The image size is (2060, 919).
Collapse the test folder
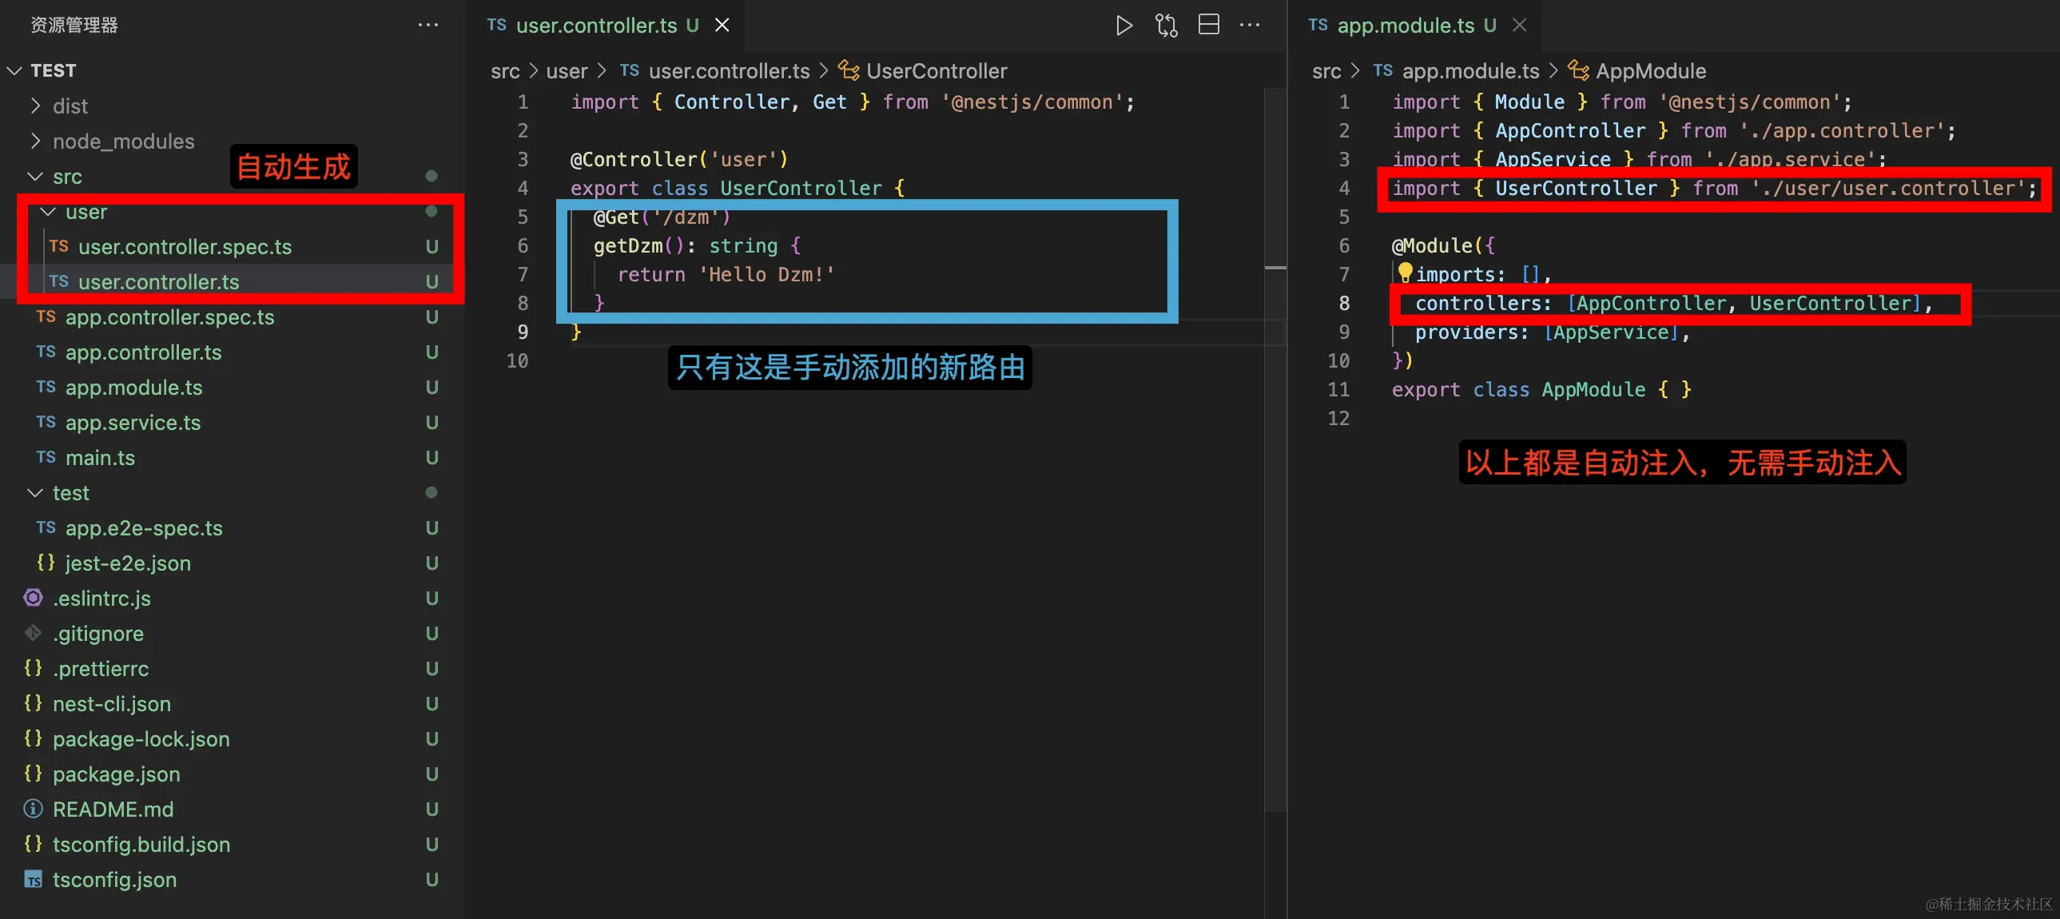pos(35,493)
